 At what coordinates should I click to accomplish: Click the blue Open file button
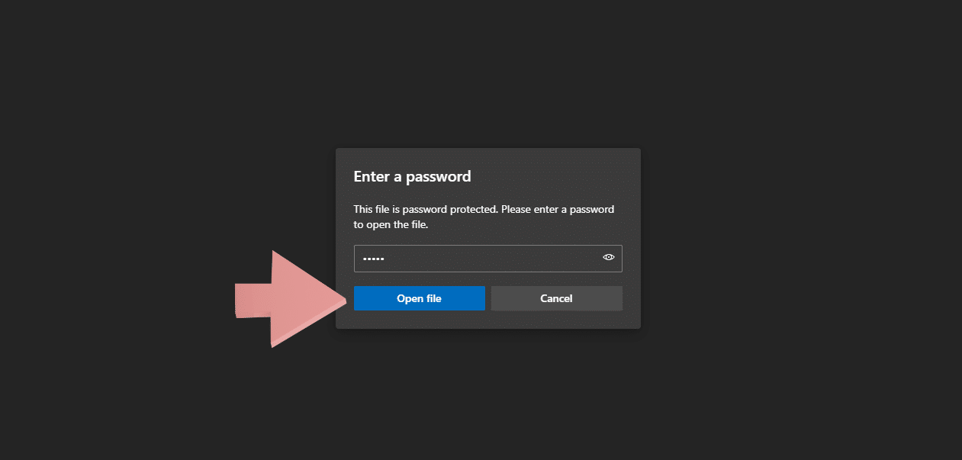pyautogui.click(x=420, y=298)
